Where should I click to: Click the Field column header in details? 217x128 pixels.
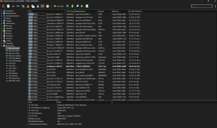42,102
